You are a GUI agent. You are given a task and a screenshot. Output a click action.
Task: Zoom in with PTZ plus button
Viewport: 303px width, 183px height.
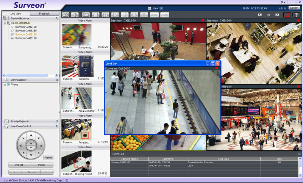pyautogui.click(x=31, y=143)
